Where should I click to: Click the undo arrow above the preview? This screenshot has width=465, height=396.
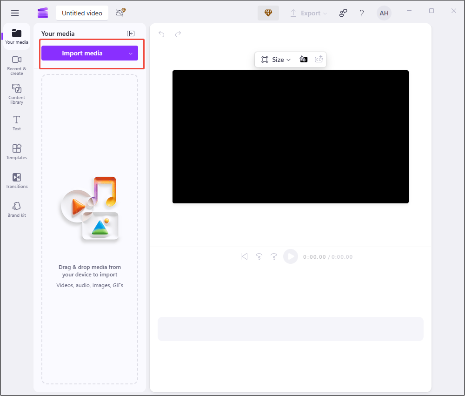(x=161, y=34)
